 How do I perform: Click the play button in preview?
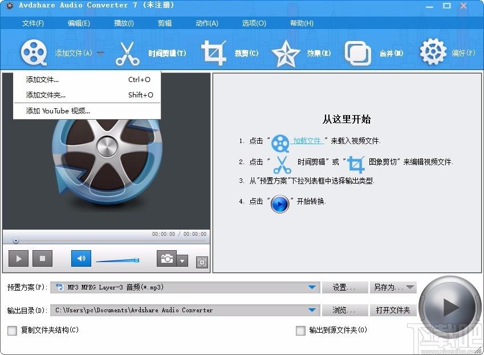pos(18,259)
